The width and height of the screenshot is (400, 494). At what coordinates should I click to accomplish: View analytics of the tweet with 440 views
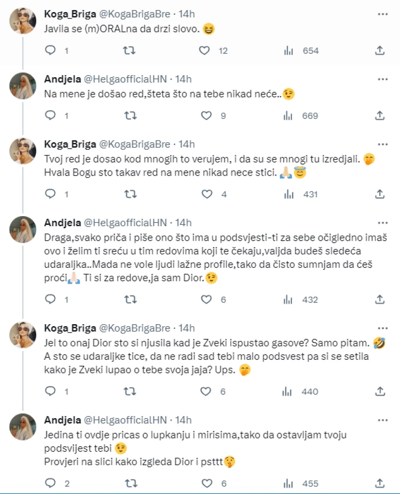[289, 391]
